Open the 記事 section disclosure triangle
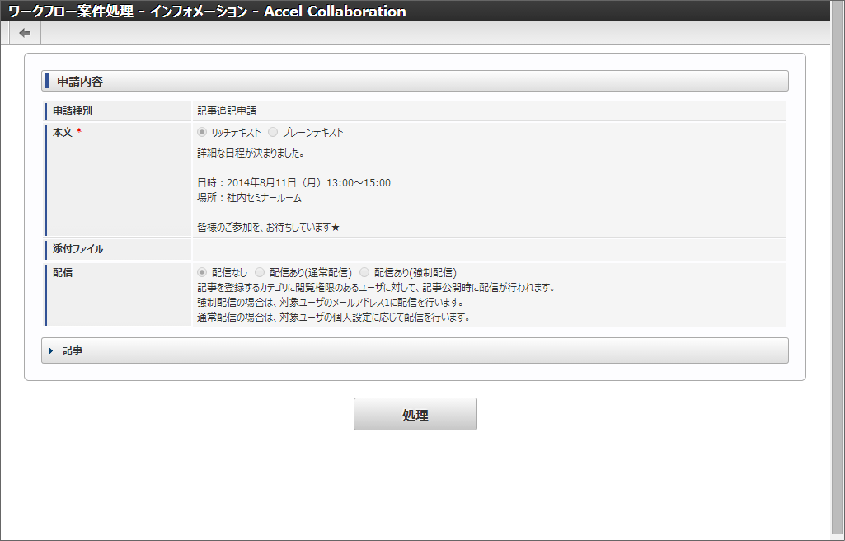The height and width of the screenshot is (541, 845). click(x=52, y=350)
